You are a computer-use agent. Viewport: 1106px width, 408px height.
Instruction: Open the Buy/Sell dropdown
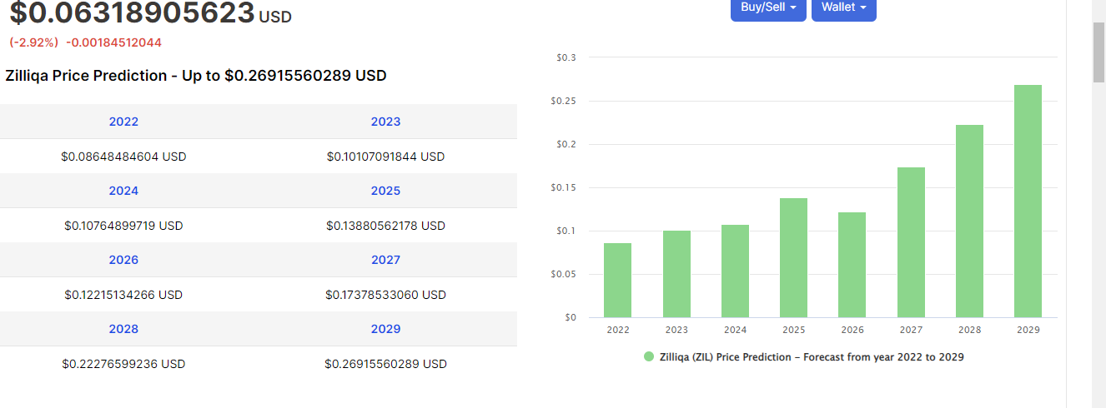(767, 7)
